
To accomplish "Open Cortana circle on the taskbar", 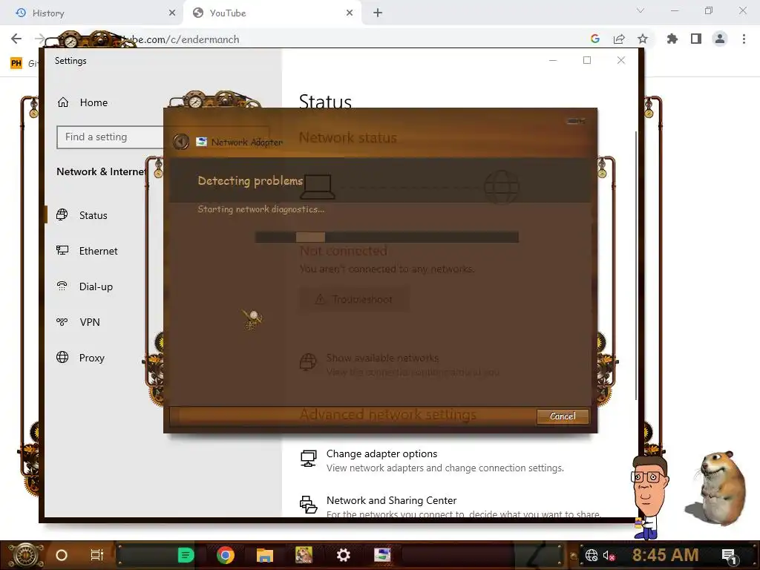I will coord(62,555).
